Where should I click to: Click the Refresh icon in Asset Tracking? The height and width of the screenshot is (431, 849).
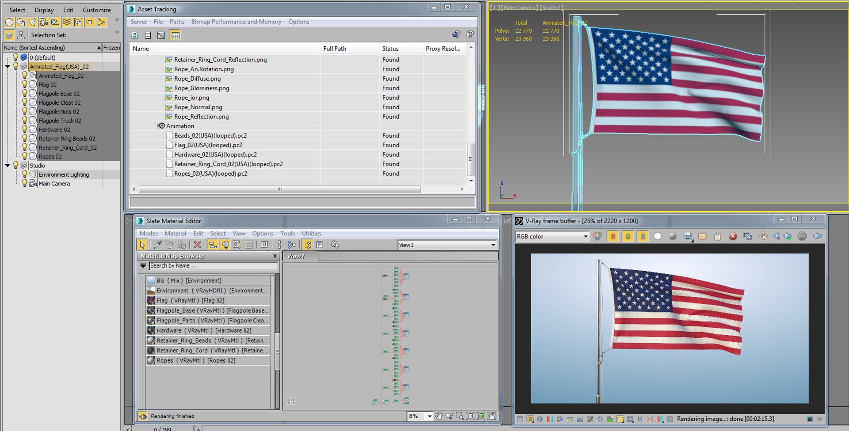click(x=135, y=35)
